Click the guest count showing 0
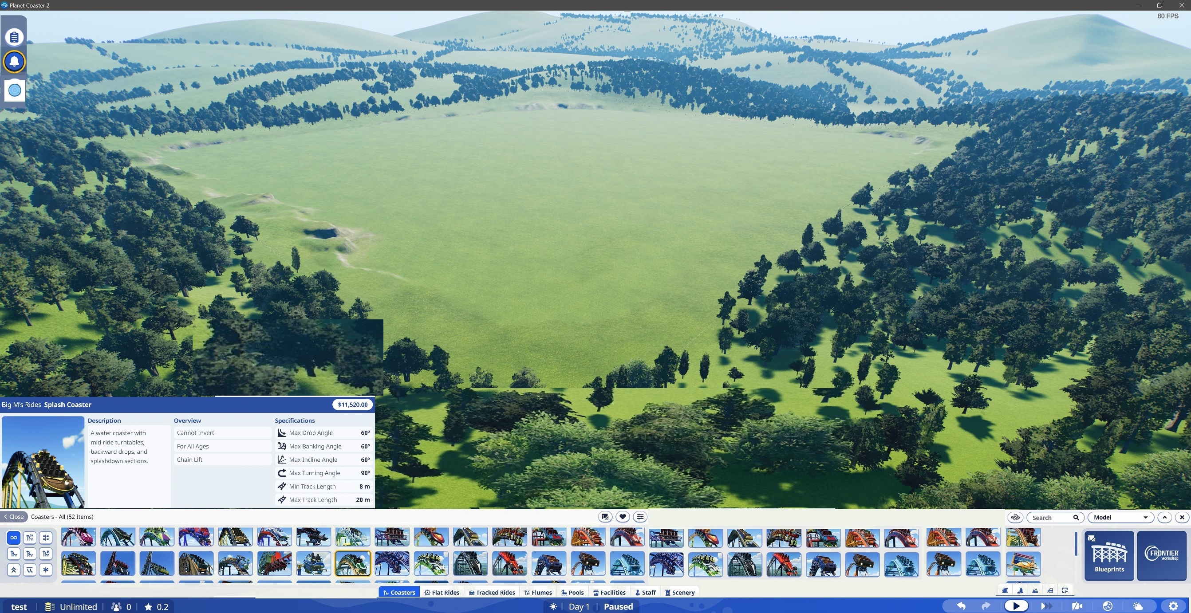The image size is (1191, 613). 121,606
